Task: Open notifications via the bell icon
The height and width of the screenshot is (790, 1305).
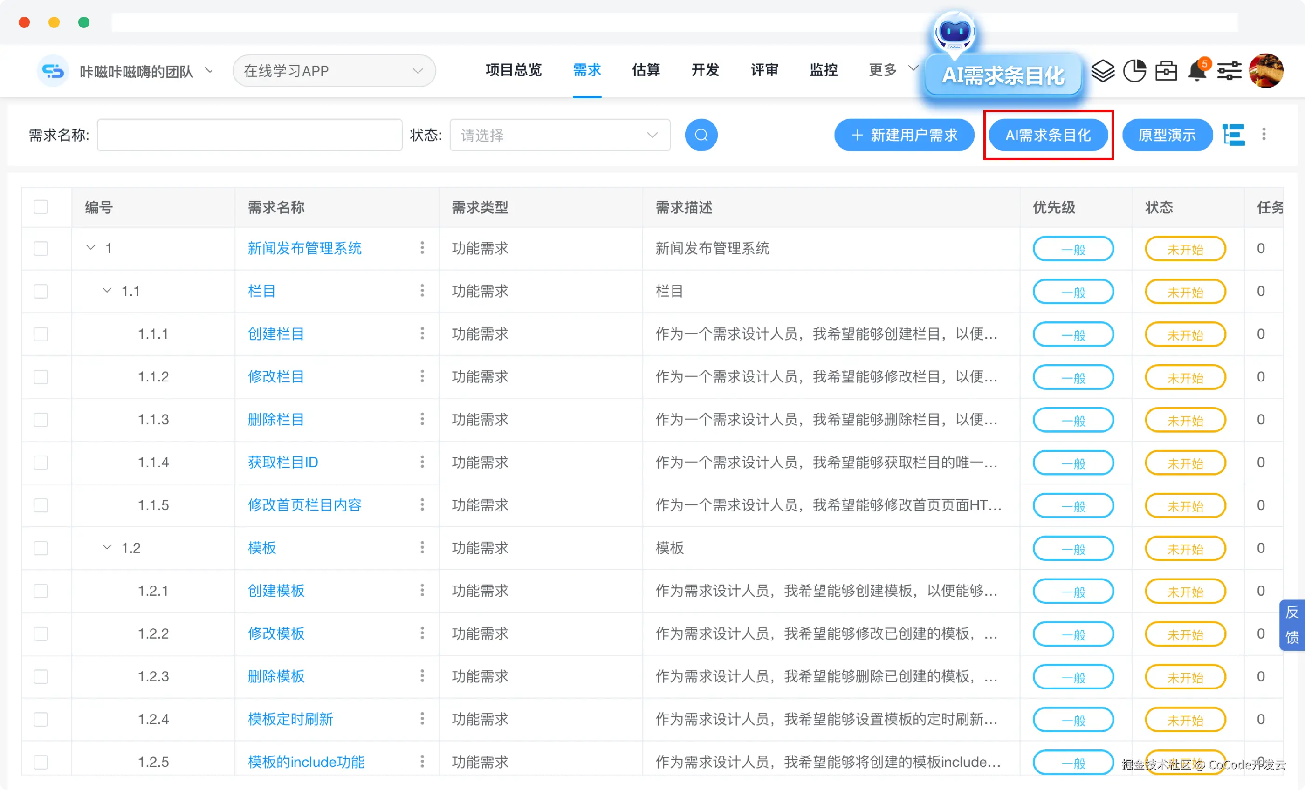Action: (x=1197, y=70)
